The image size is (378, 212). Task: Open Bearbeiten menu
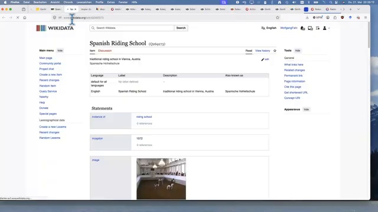[x=40, y=2]
